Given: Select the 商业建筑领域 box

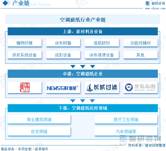Looking at the screenshot, I should coord(39,120).
